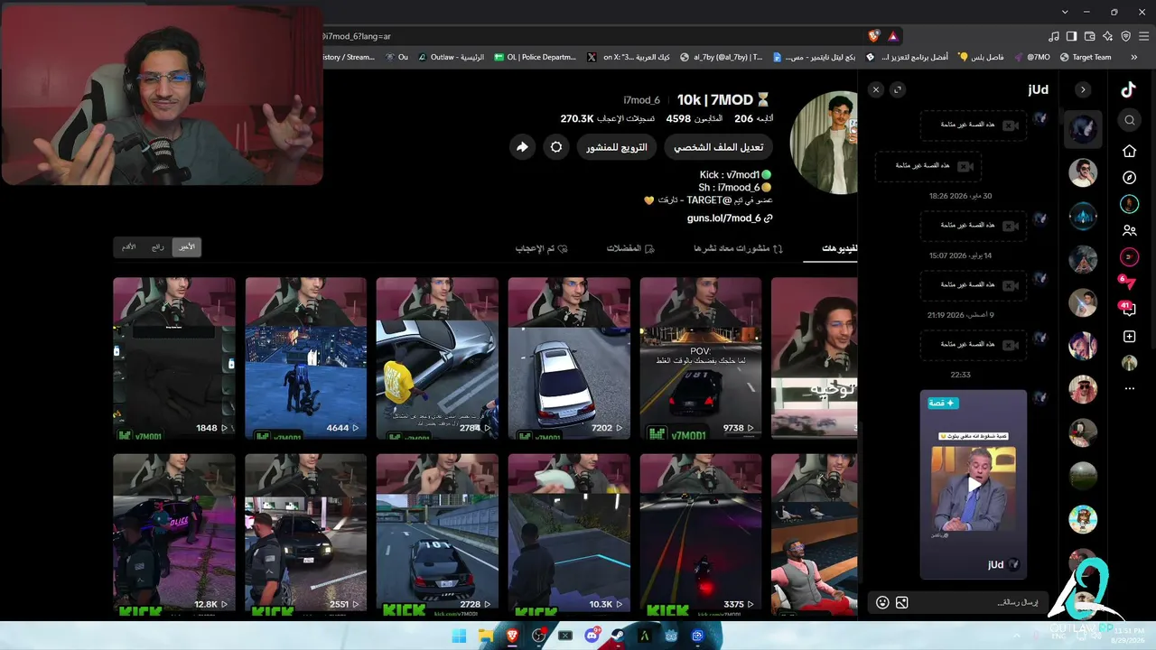Screen dimensions: 1156x650
Task: Sort videos by Oldest
Action: [x=129, y=246]
